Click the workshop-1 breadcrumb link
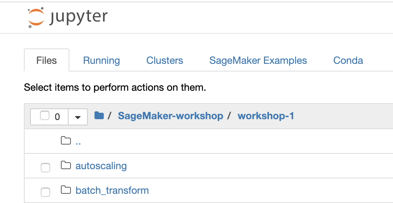Image resolution: width=393 pixels, height=203 pixels. click(x=266, y=116)
